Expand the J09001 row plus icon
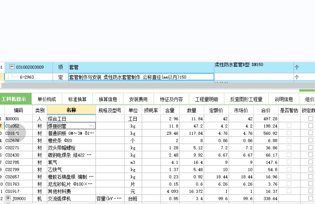Image resolution: width=315 pixels, height=204 pixels. click(8, 198)
